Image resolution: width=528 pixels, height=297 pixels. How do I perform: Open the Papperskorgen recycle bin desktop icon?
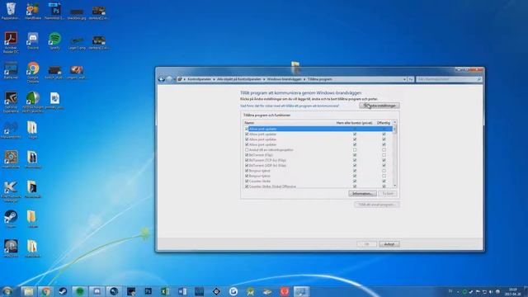coord(11,11)
